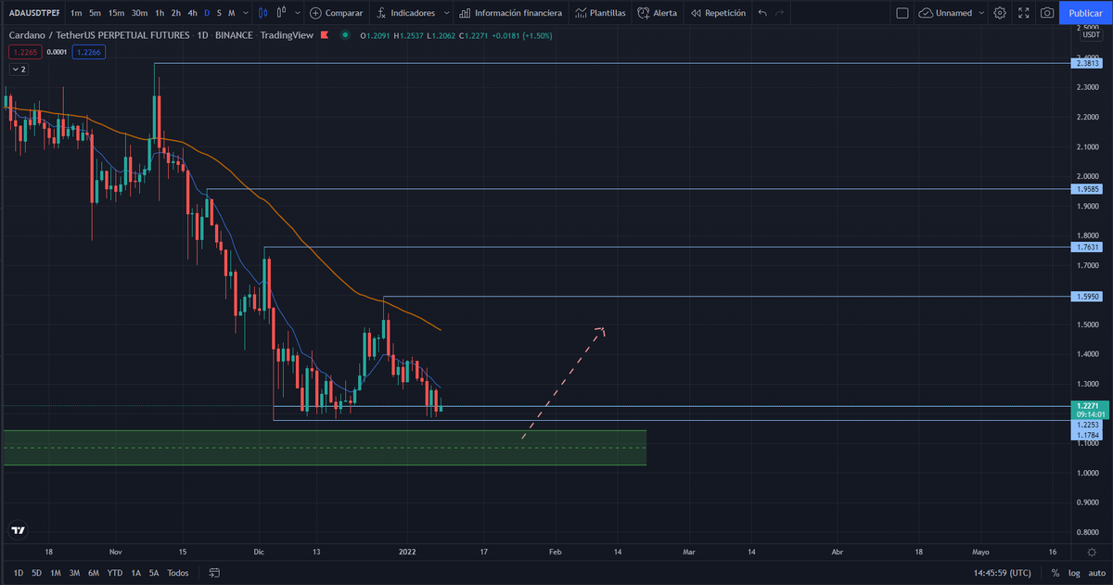Enter fullscreen mode
Viewport: 1113px width, 585px height.
coord(1023,13)
